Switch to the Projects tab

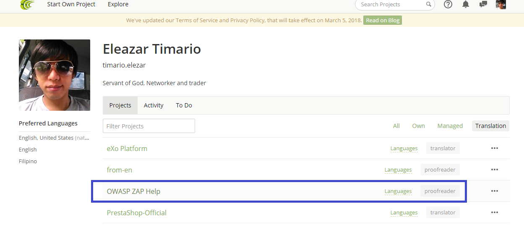[120, 105]
